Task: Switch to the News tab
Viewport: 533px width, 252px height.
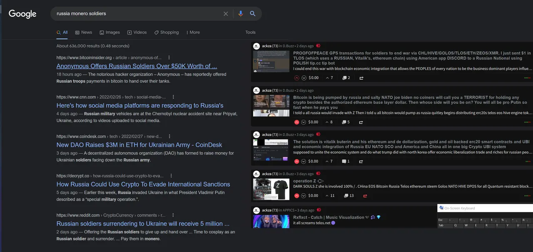Action: tap(84, 32)
